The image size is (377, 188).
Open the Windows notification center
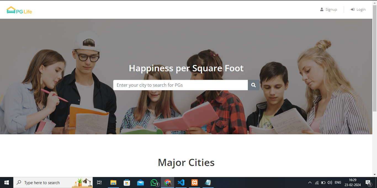point(368,182)
